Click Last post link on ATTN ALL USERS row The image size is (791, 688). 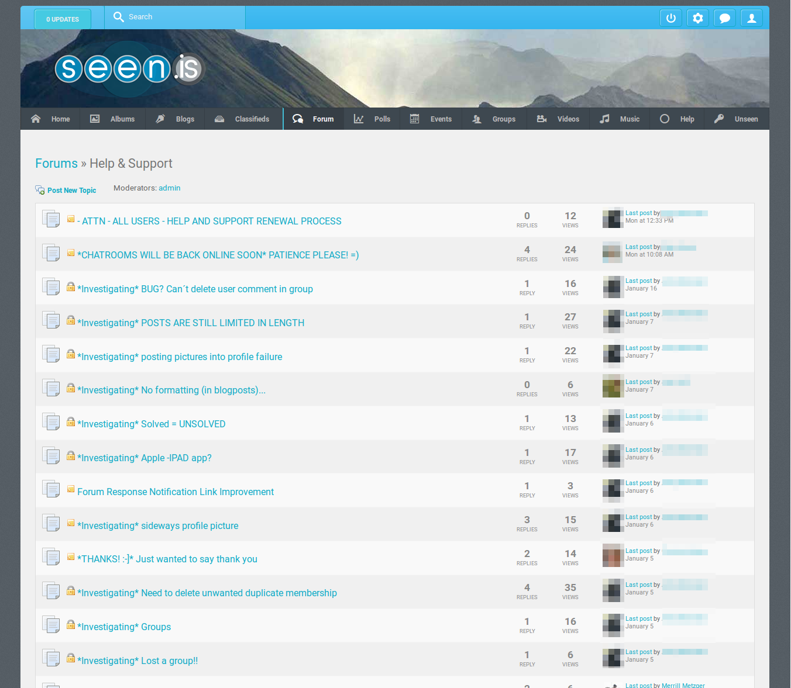(638, 213)
